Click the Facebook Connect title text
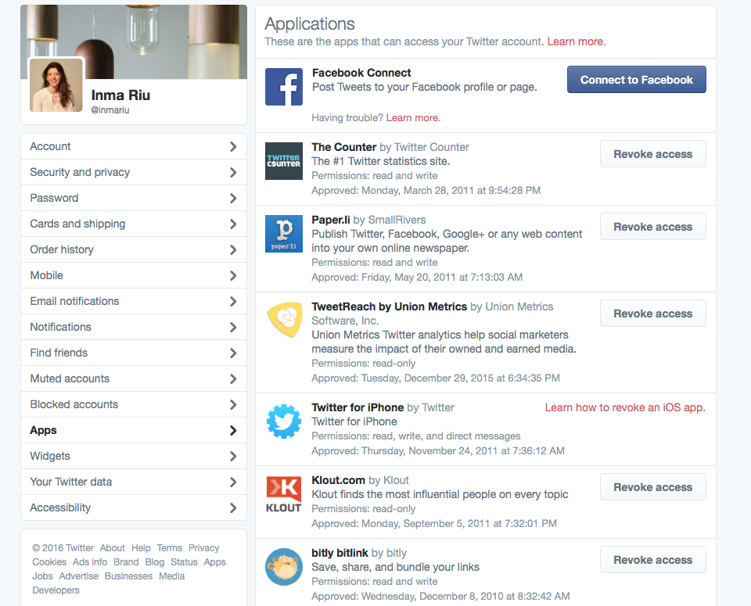Viewport: 751px width, 606px height. (x=361, y=73)
